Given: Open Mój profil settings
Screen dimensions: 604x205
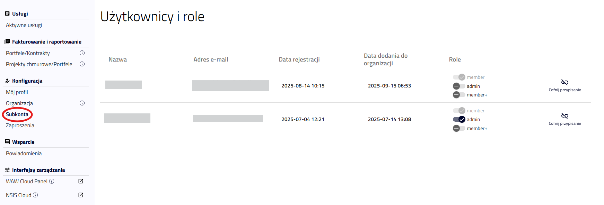Looking at the screenshot, I should click(16, 92).
